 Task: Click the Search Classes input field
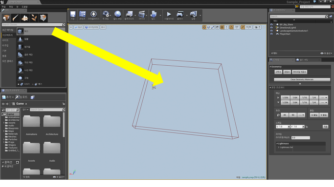[33, 25]
